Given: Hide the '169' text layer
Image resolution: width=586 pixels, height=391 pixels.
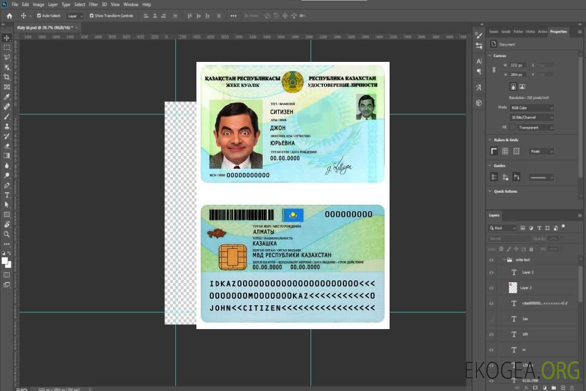Looking at the screenshot, I should [492, 335].
